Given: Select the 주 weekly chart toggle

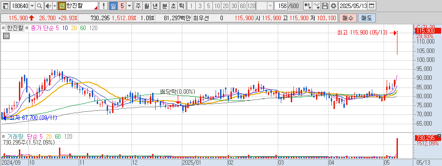Looking at the screenshot, I should [138, 6].
